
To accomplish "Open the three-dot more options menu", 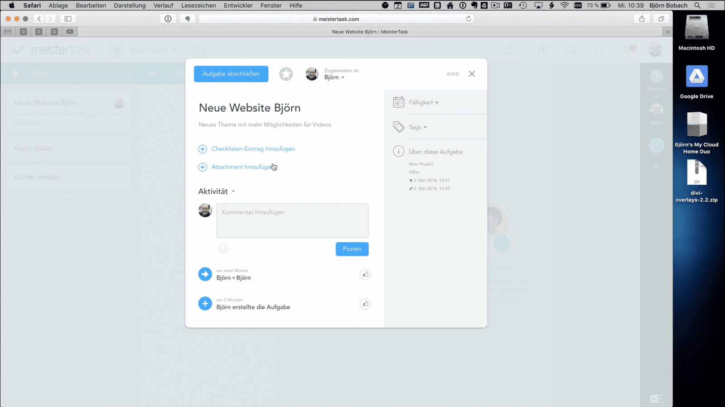I will (452, 74).
